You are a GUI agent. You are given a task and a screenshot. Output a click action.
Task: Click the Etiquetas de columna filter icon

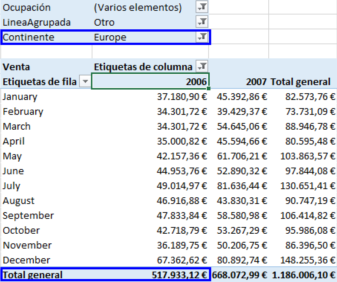202,67
